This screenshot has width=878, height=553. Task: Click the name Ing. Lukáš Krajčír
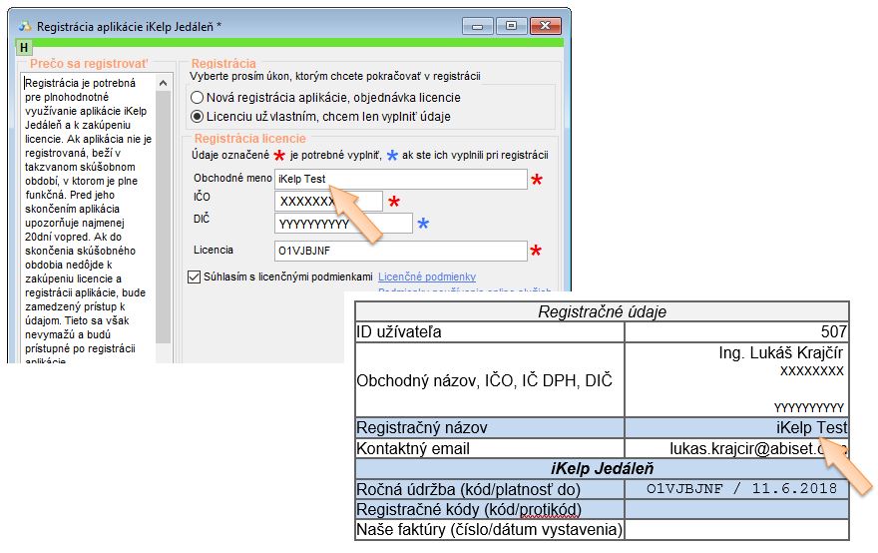click(x=780, y=353)
